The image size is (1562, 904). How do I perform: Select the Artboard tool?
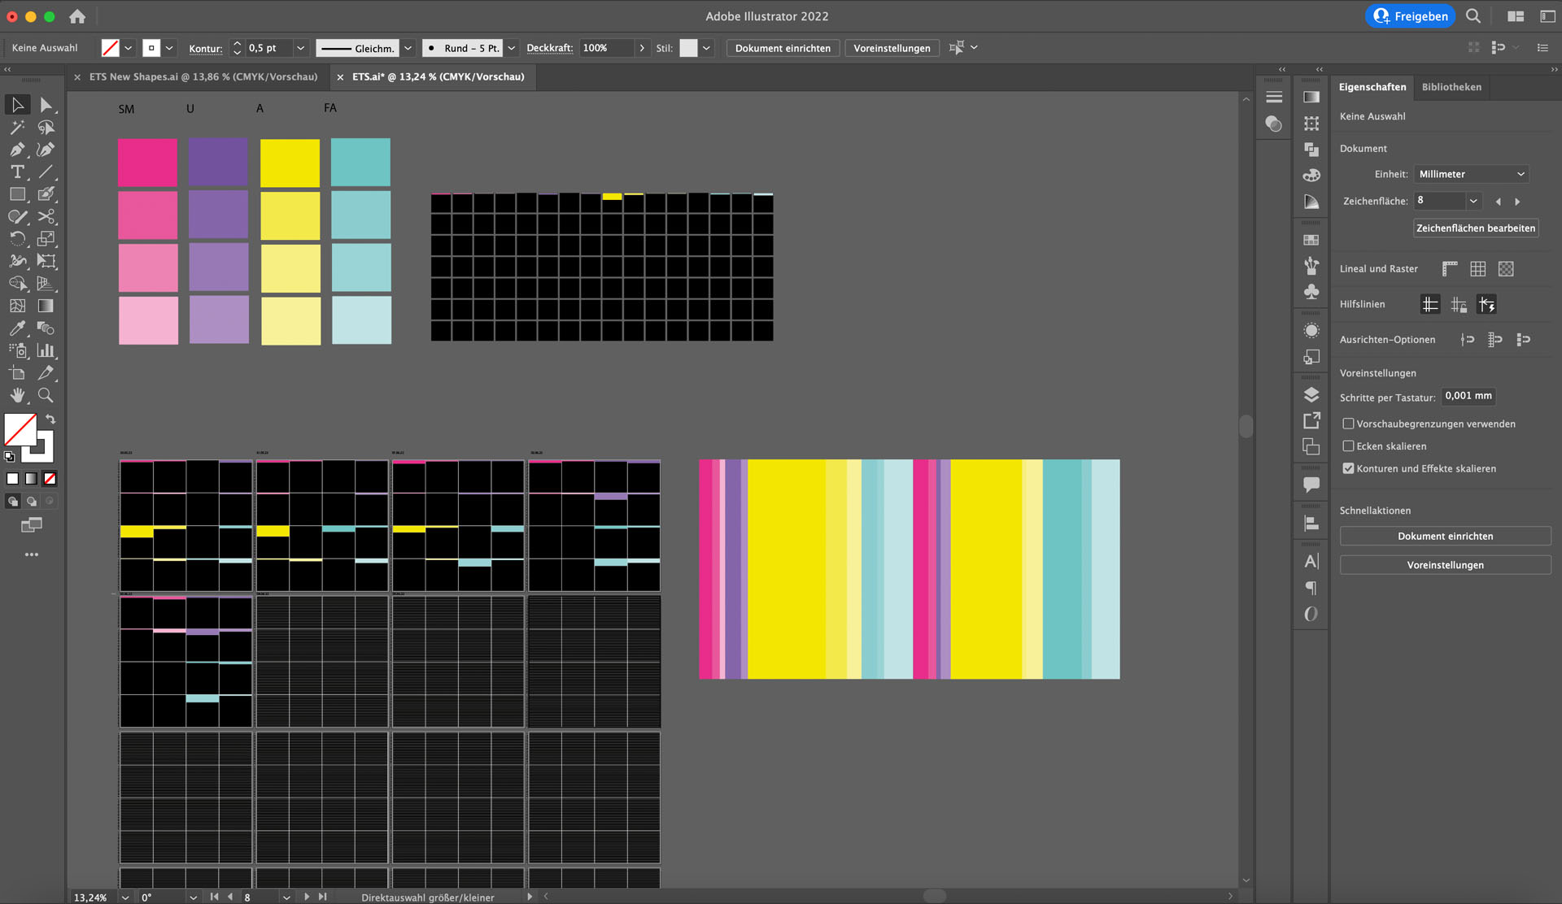[17, 373]
